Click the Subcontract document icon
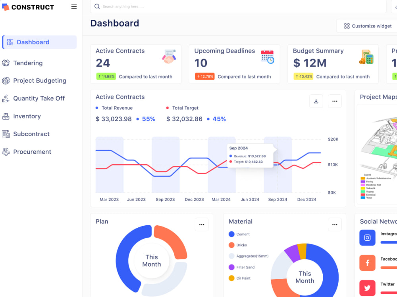The width and height of the screenshot is (397, 297). [x=6, y=134]
